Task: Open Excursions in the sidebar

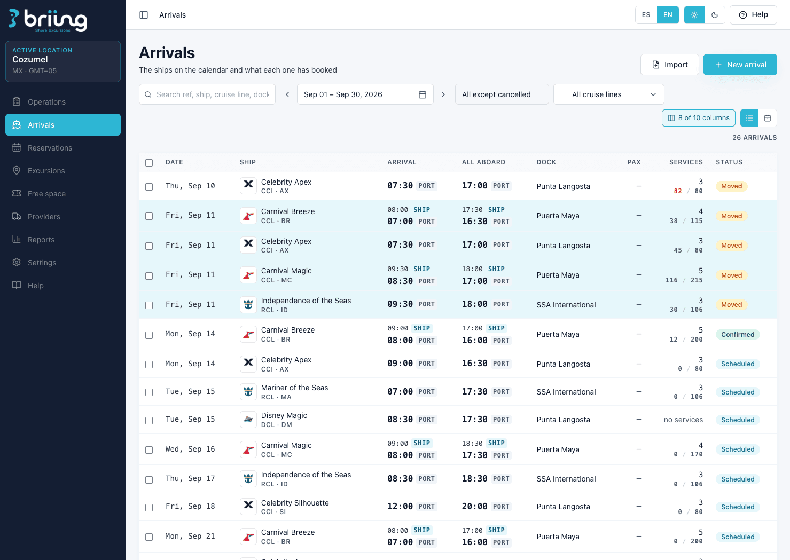Action: [x=63, y=171]
